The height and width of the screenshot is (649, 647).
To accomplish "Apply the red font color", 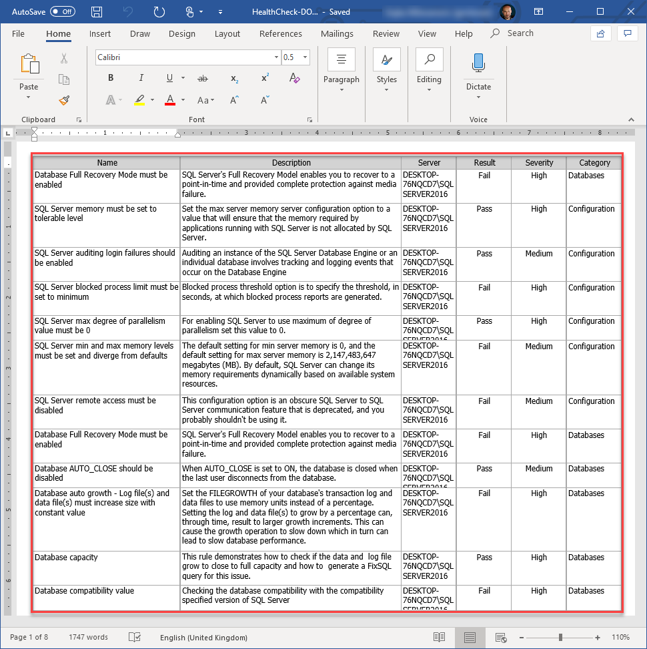I will [170, 100].
